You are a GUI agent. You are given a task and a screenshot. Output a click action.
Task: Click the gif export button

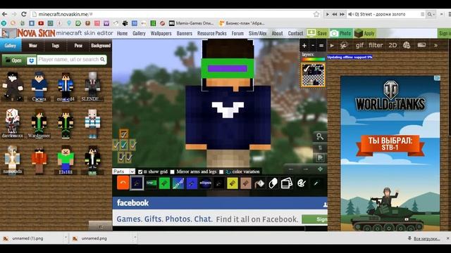[x=359, y=45]
